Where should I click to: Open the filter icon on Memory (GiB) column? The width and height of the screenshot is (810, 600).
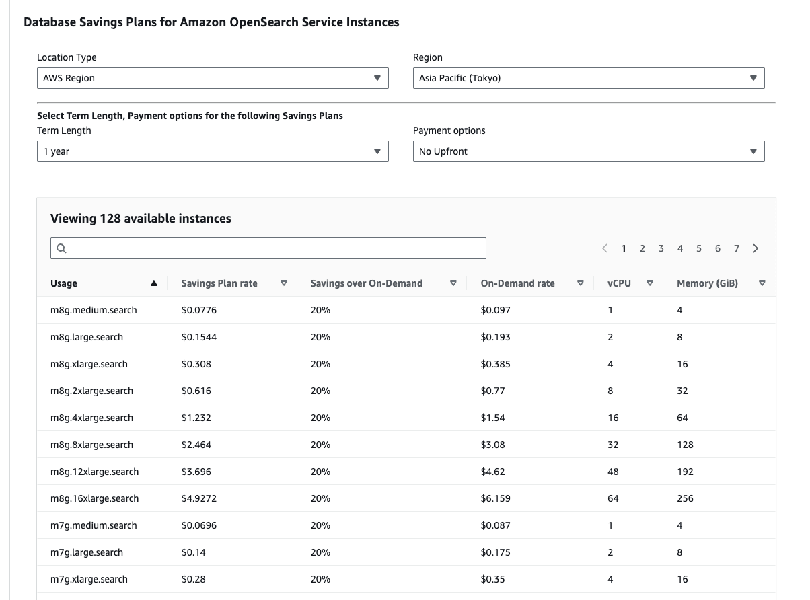[x=762, y=283]
